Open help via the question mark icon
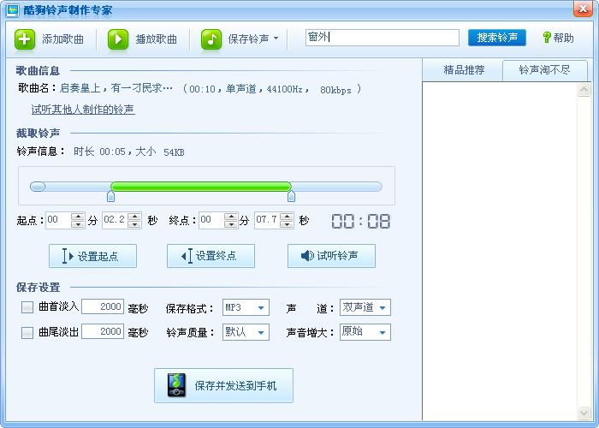Screen dimensions: 599x428 547,38
